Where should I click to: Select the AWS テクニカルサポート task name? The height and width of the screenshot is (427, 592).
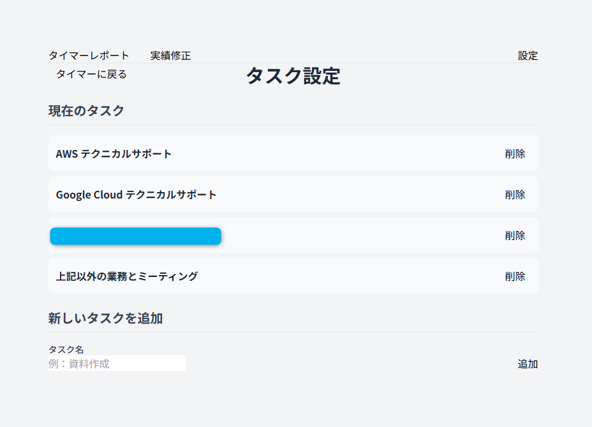(x=114, y=154)
